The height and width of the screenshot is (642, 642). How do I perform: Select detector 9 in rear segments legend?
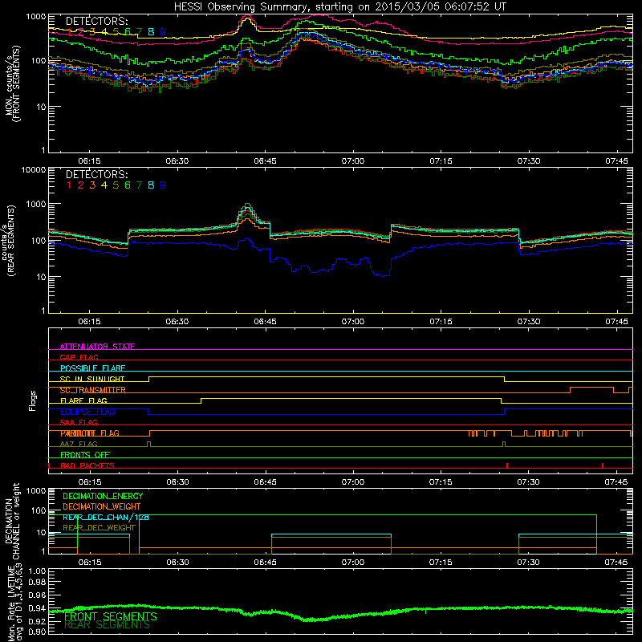(163, 185)
